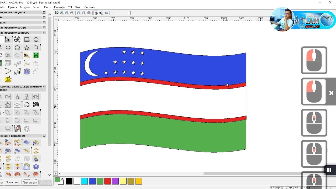Select the star drawing tool
This screenshot has width=336, height=189.
point(27,48)
